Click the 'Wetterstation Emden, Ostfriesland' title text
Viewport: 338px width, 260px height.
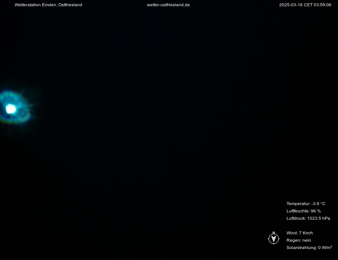coord(48,5)
